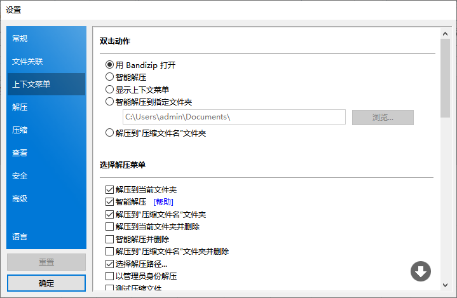Select the 用 Bandizip 打开 radio button
Viewport: 457px width, 298px height.
(x=110, y=65)
